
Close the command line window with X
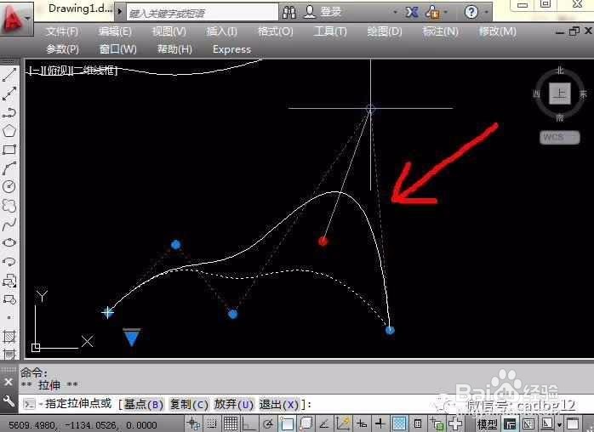9,382
